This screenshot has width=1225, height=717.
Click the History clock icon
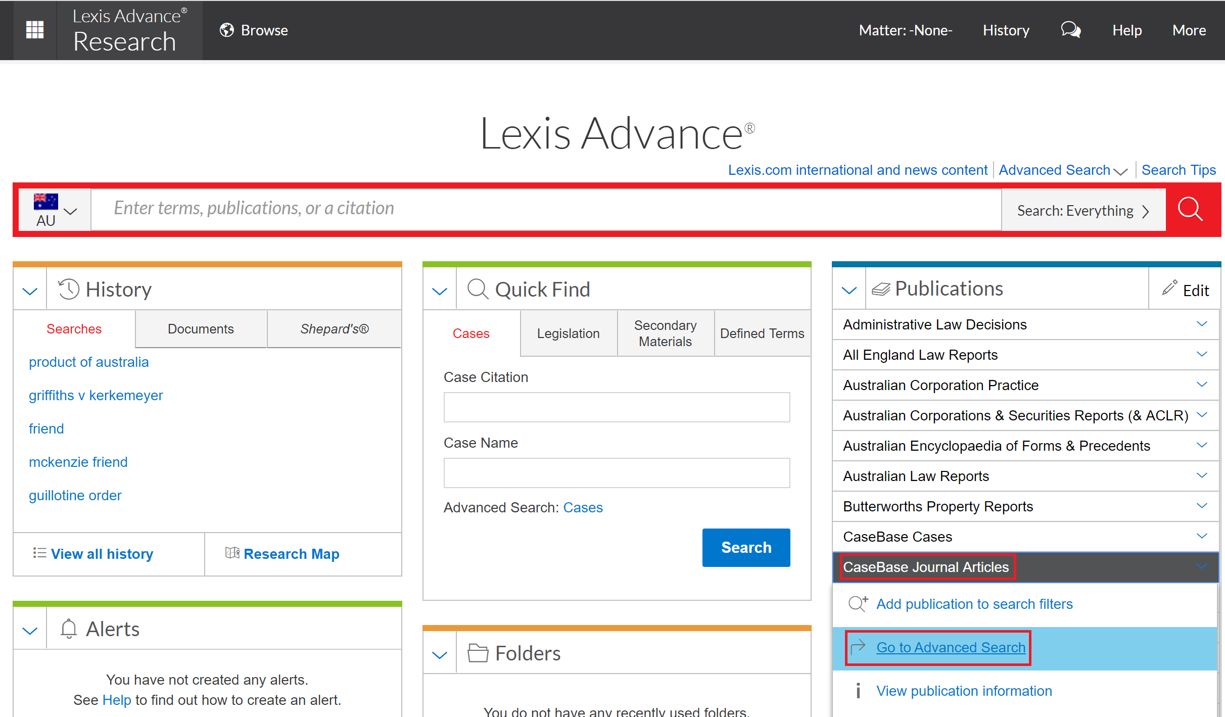(69, 289)
